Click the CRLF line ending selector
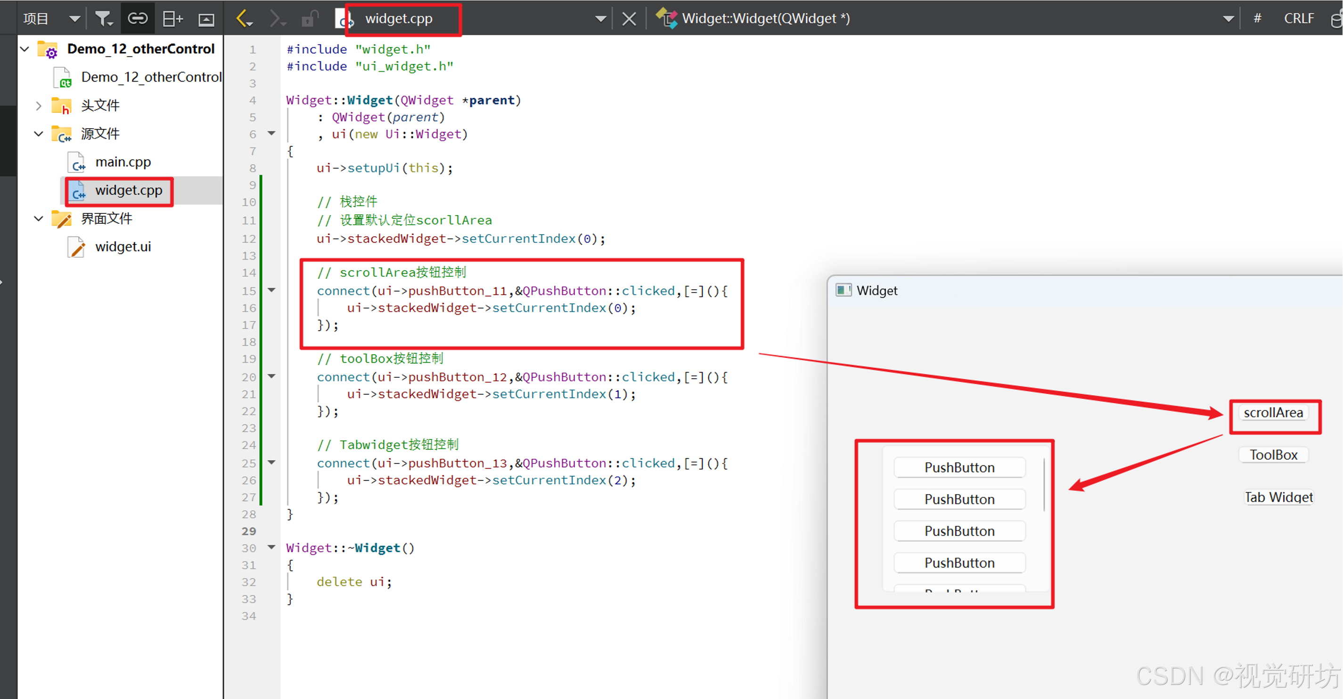 [1298, 19]
